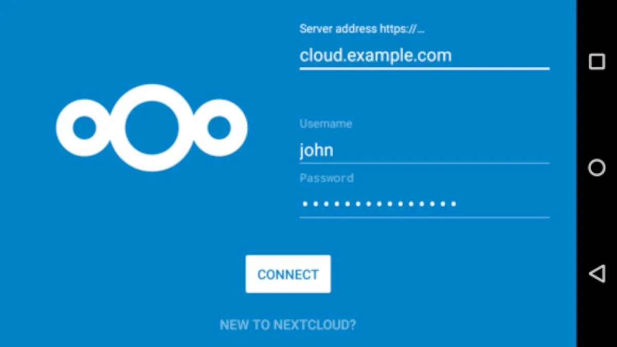Image resolution: width=617 pixels, height=347 pixels.
Task: Click the underline below the password field
Action: (x=424, y=217)
